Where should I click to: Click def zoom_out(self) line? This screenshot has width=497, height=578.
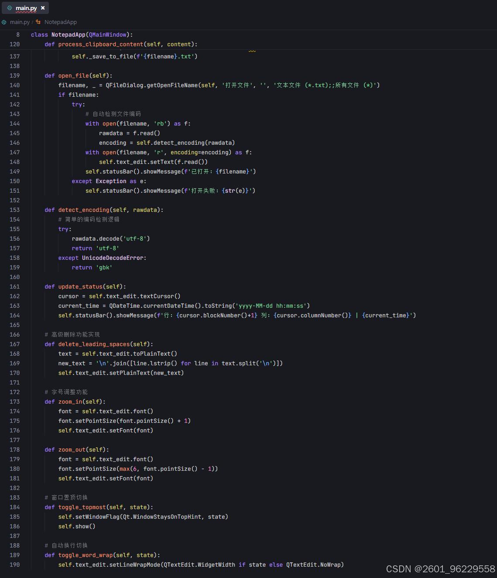point(77,449)
